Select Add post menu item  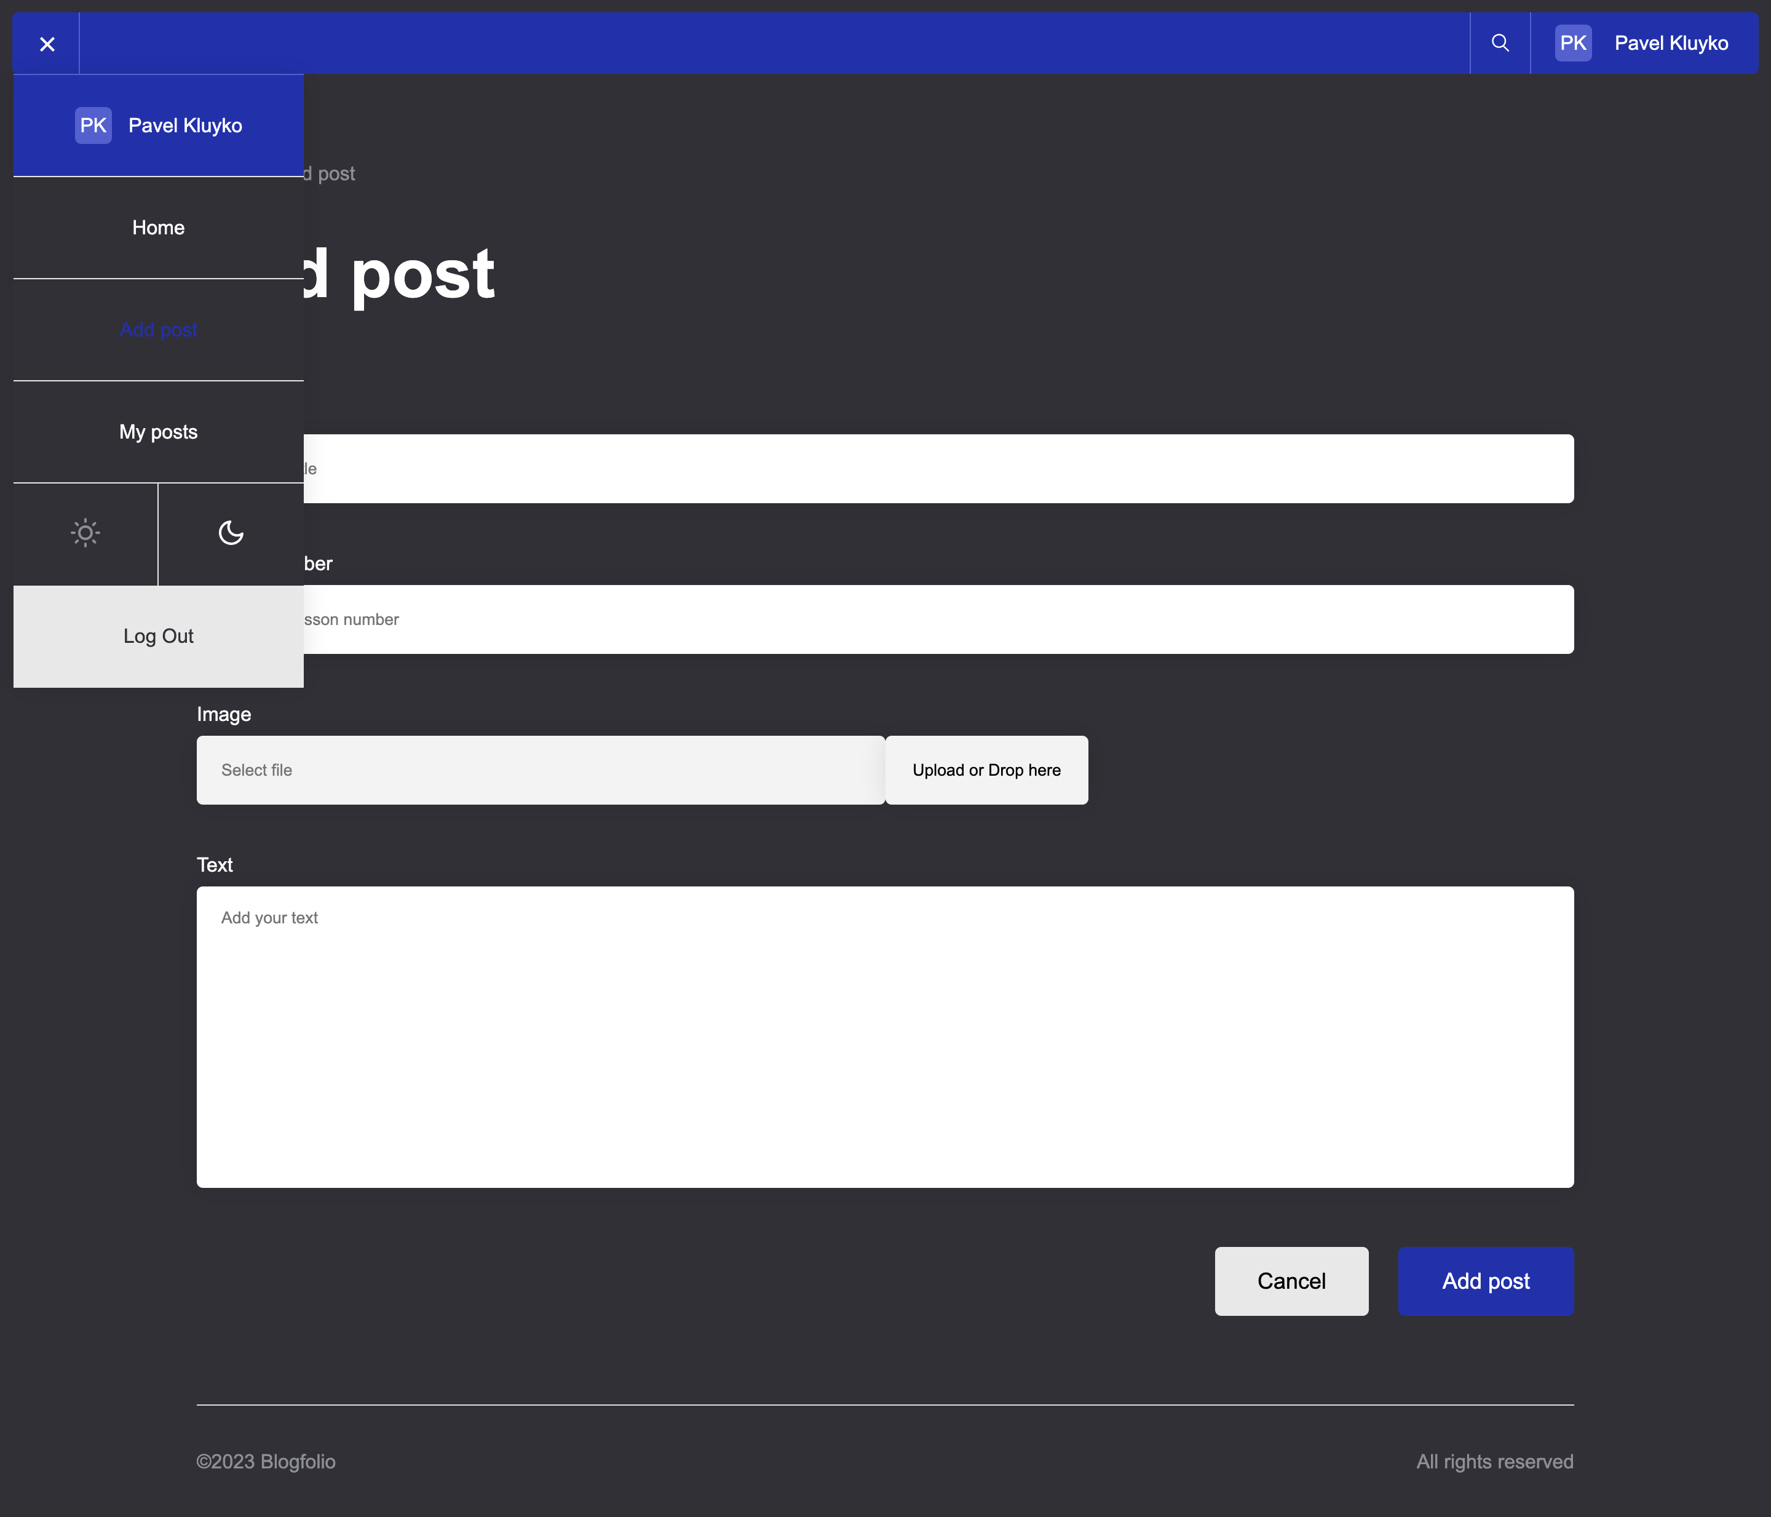pyautogui.click(x=158, y=330)
